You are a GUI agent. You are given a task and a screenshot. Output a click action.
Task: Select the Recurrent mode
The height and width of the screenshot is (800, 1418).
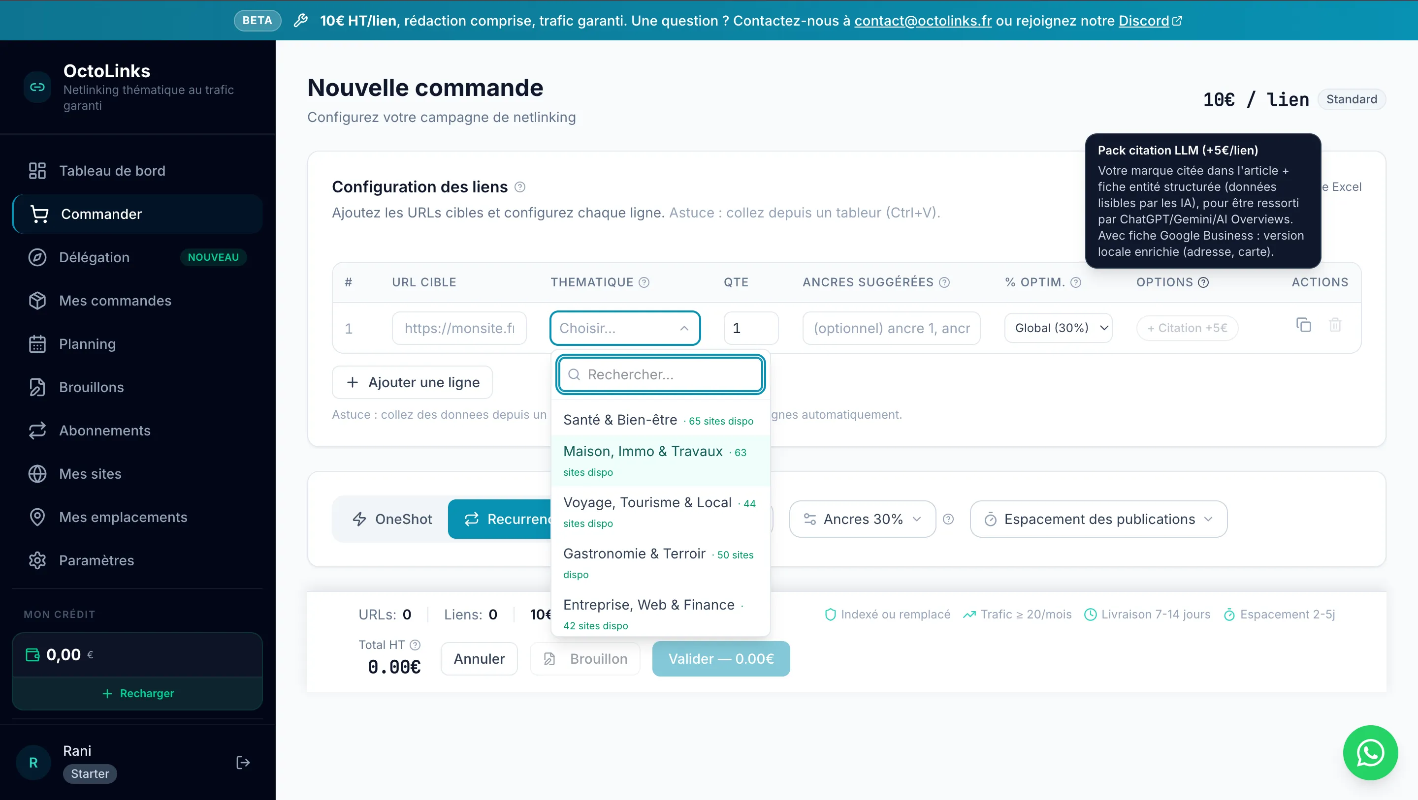click(500, 520)
